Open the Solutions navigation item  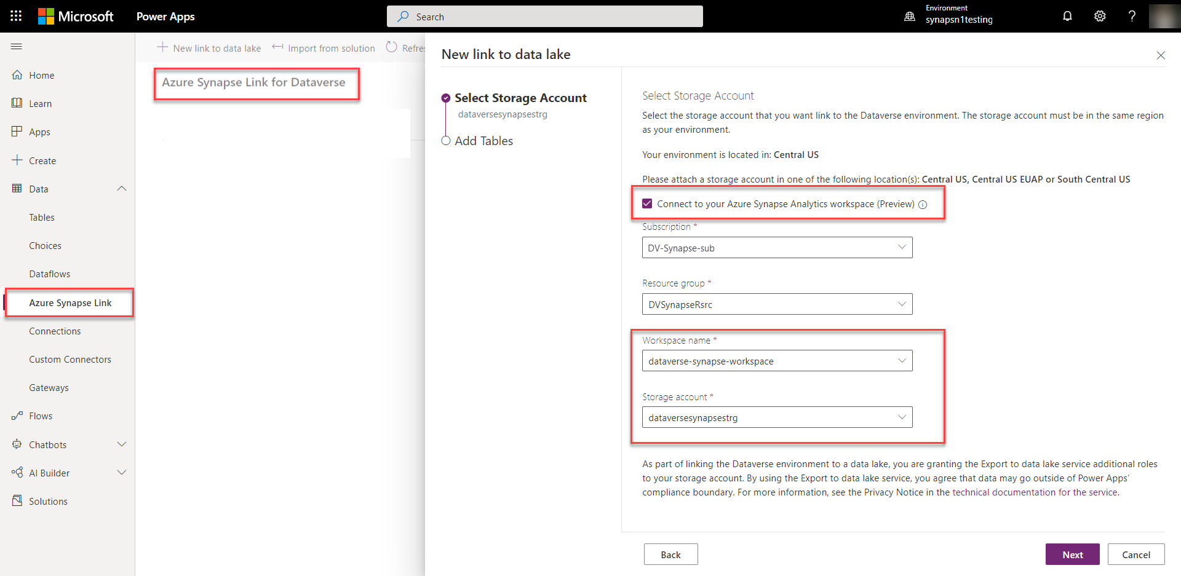(48, 500)
